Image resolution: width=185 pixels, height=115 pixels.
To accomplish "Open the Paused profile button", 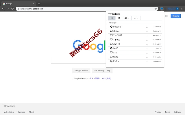I will point(173,9).
